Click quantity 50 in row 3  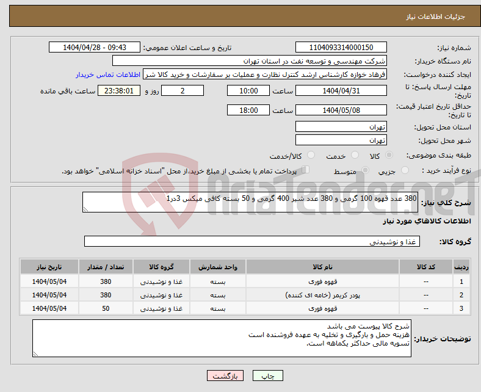[x=106, y=308]
